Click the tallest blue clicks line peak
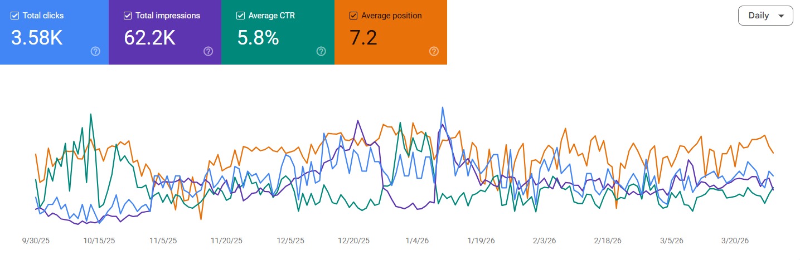This screenshot has width=800, height=260. pos(443,107)
